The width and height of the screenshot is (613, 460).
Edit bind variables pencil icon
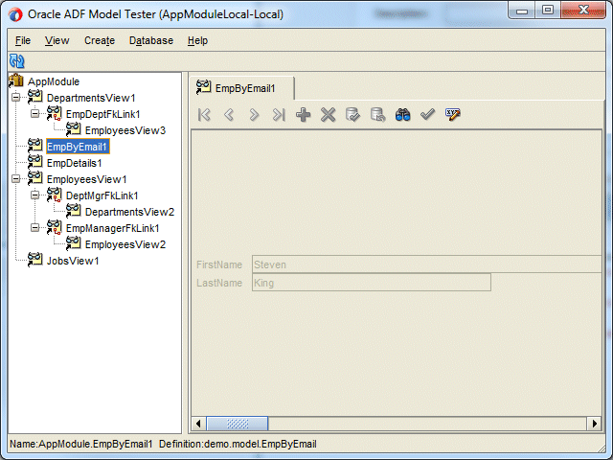click(453, 114)
